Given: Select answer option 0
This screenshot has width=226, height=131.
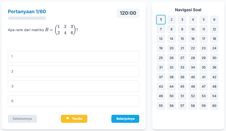Looking at the screenshot, I should coord(73,101).
